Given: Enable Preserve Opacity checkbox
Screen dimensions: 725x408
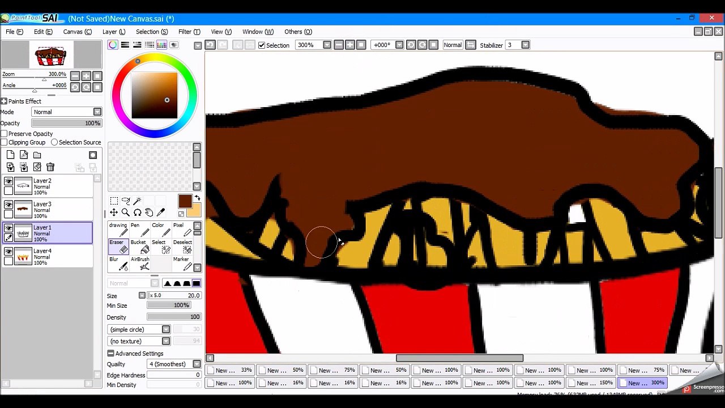Looking at the screenshot, I should click(x=4, y=134).
